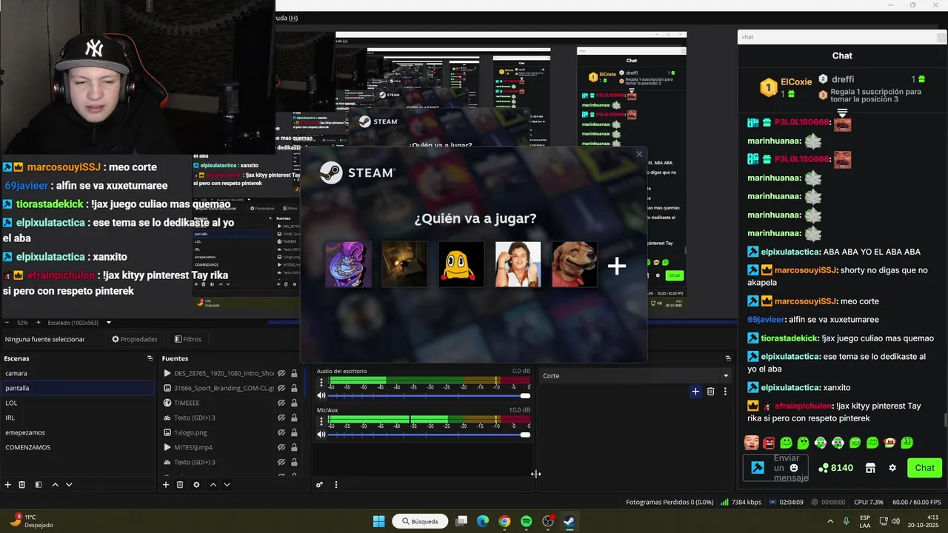
Task: Add a new source in Fuentes panel
Action: (166, 485)
